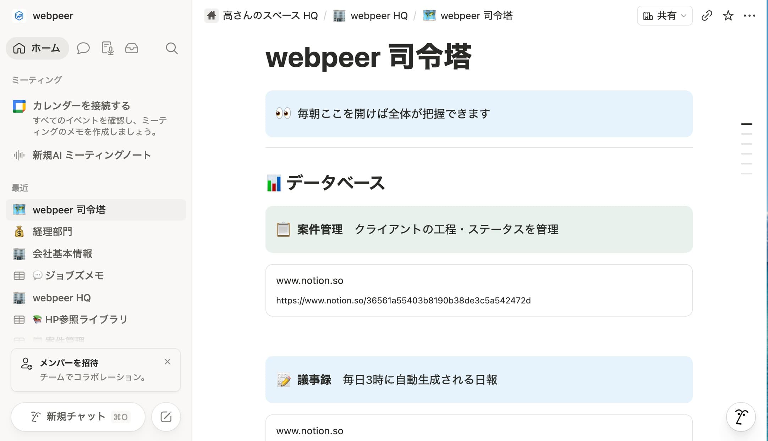Click the データベース heading
The width and height of the screenshot is (768, 441).
(x=335, y=183)
